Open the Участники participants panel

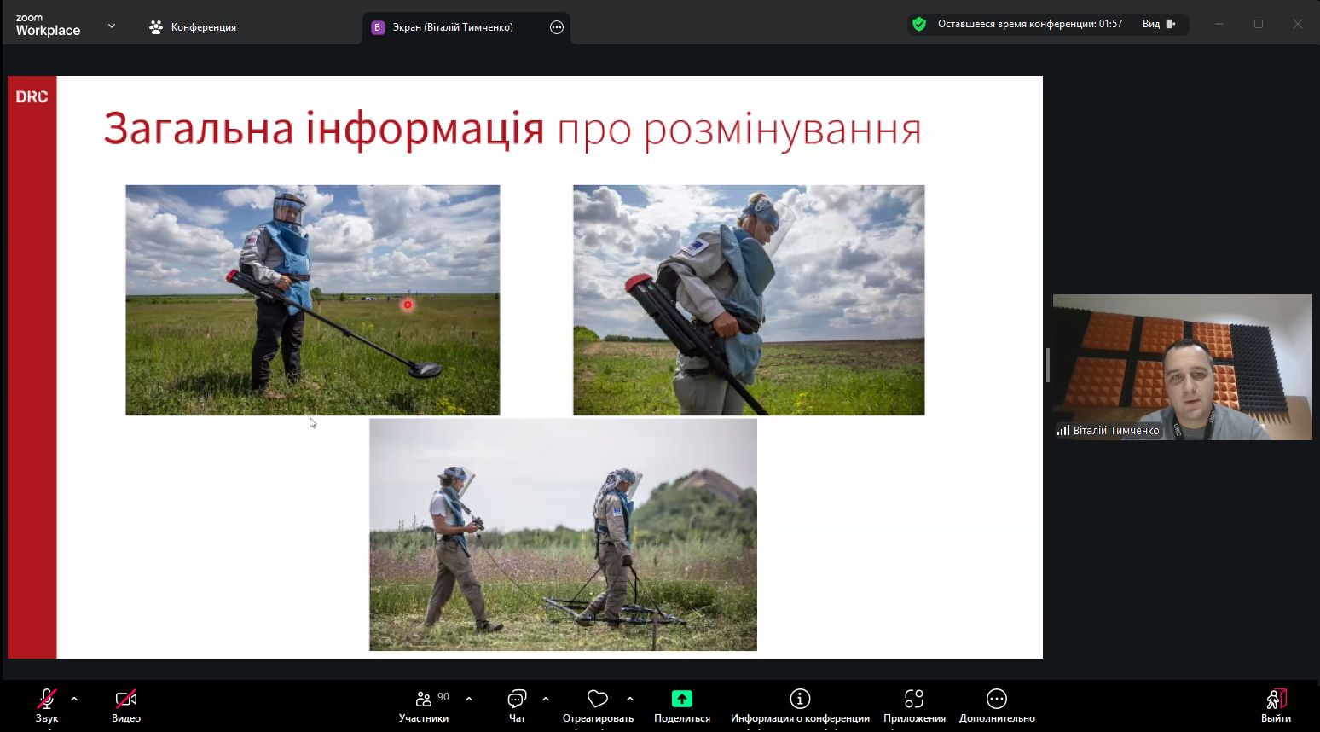pyautogui.click(x=424, y=700)
